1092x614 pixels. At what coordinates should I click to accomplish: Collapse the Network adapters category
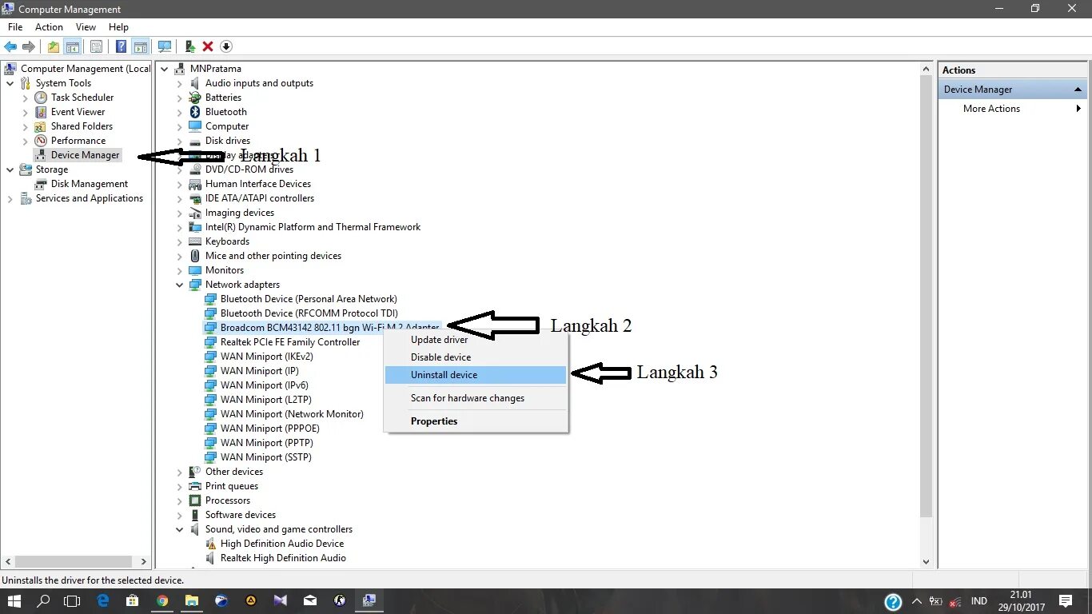(x=180, y=285)
